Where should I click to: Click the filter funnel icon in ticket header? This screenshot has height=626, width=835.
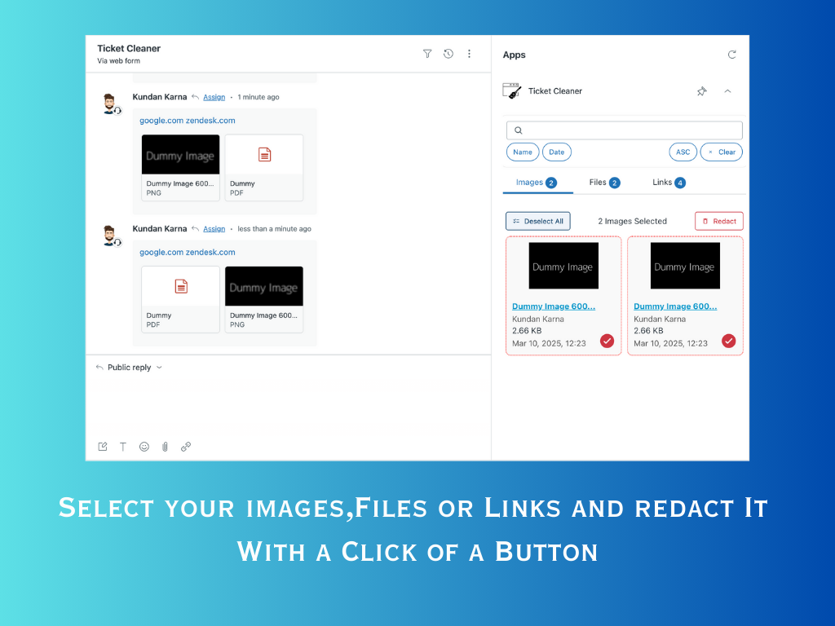click(427, 54)
